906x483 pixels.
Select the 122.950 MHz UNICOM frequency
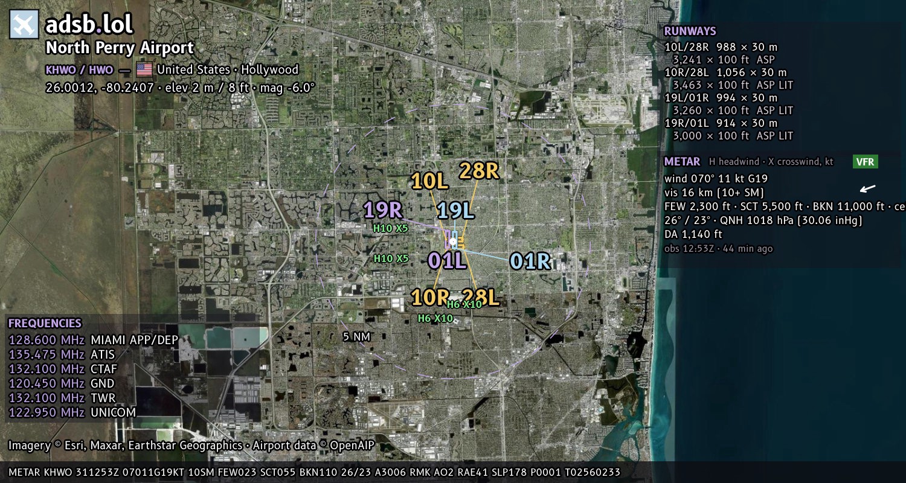pyautogui.click(x=72, y=412)
